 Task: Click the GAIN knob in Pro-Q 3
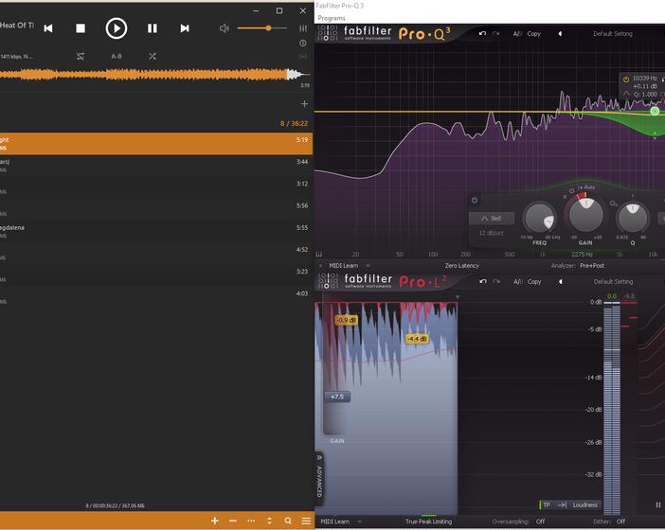(585, 215)
